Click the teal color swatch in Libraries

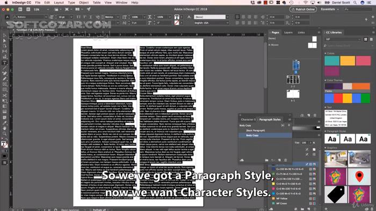click(332, 61)
